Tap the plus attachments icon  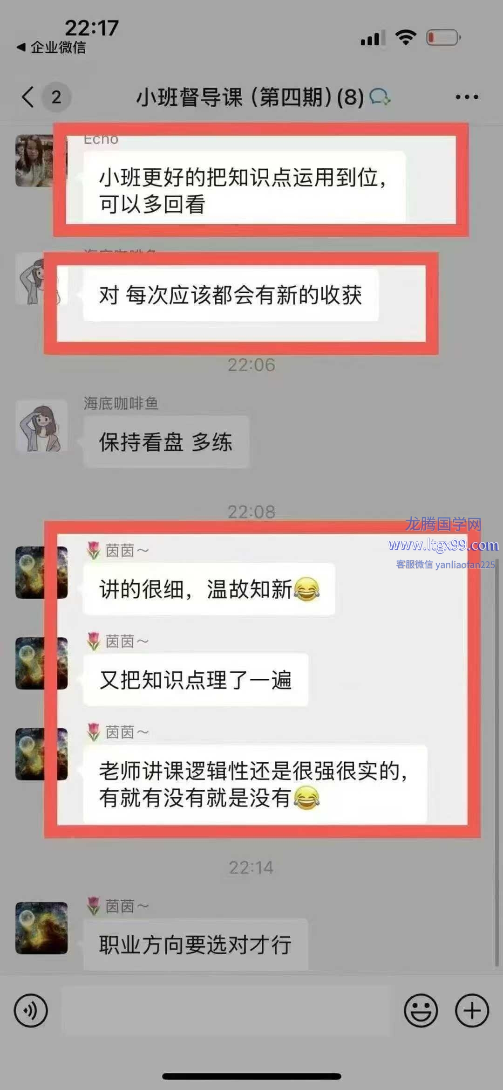pos(472,1011)
